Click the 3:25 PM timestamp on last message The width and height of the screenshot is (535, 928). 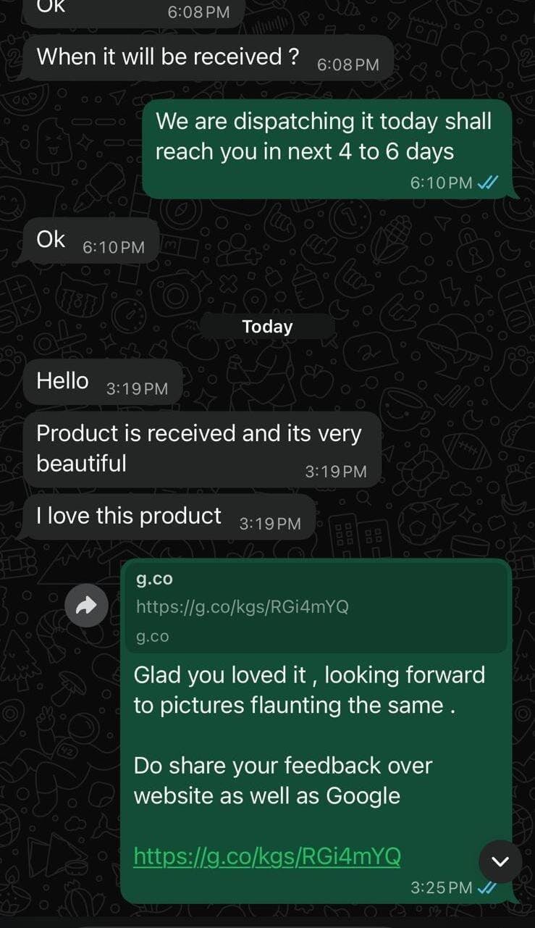pos(442,887)
